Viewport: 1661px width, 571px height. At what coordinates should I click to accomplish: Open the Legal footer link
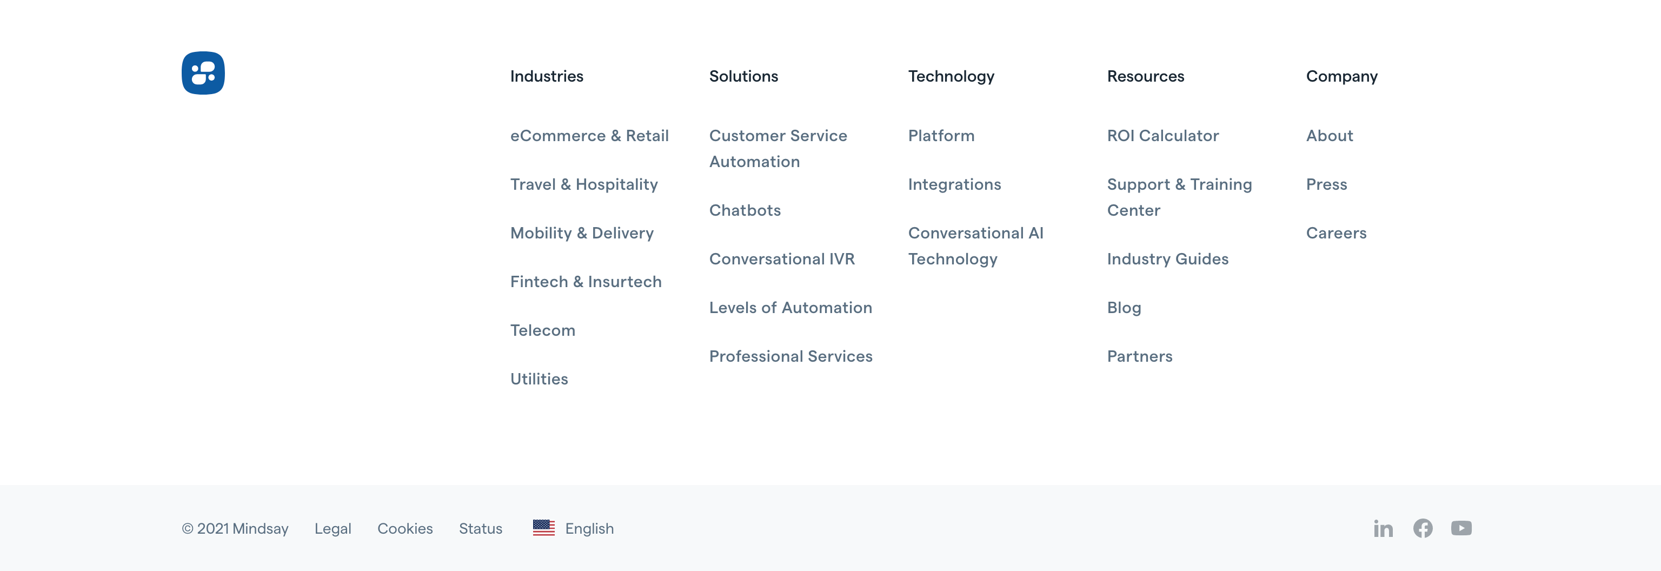click(x=333, y=528)
